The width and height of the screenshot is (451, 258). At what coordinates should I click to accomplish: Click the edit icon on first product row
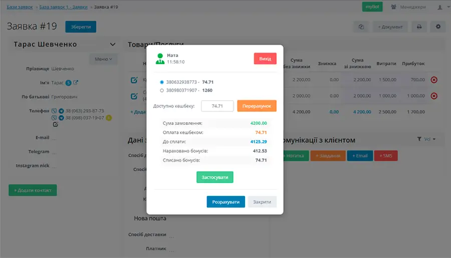[134, 80]
